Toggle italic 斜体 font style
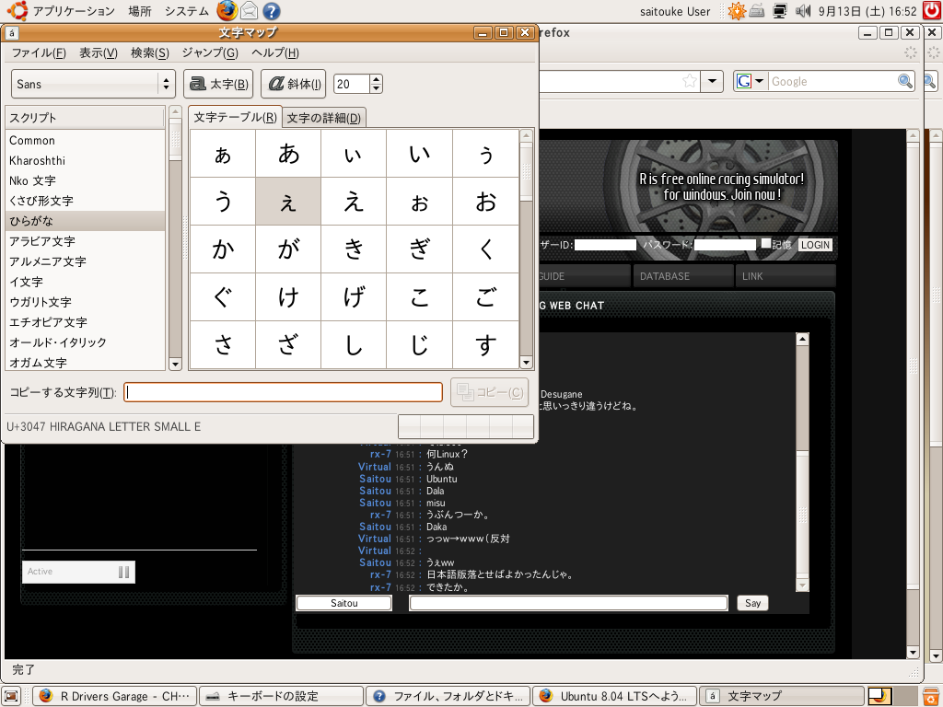Viewport: 943px width, 707px height. click(293, 84)
